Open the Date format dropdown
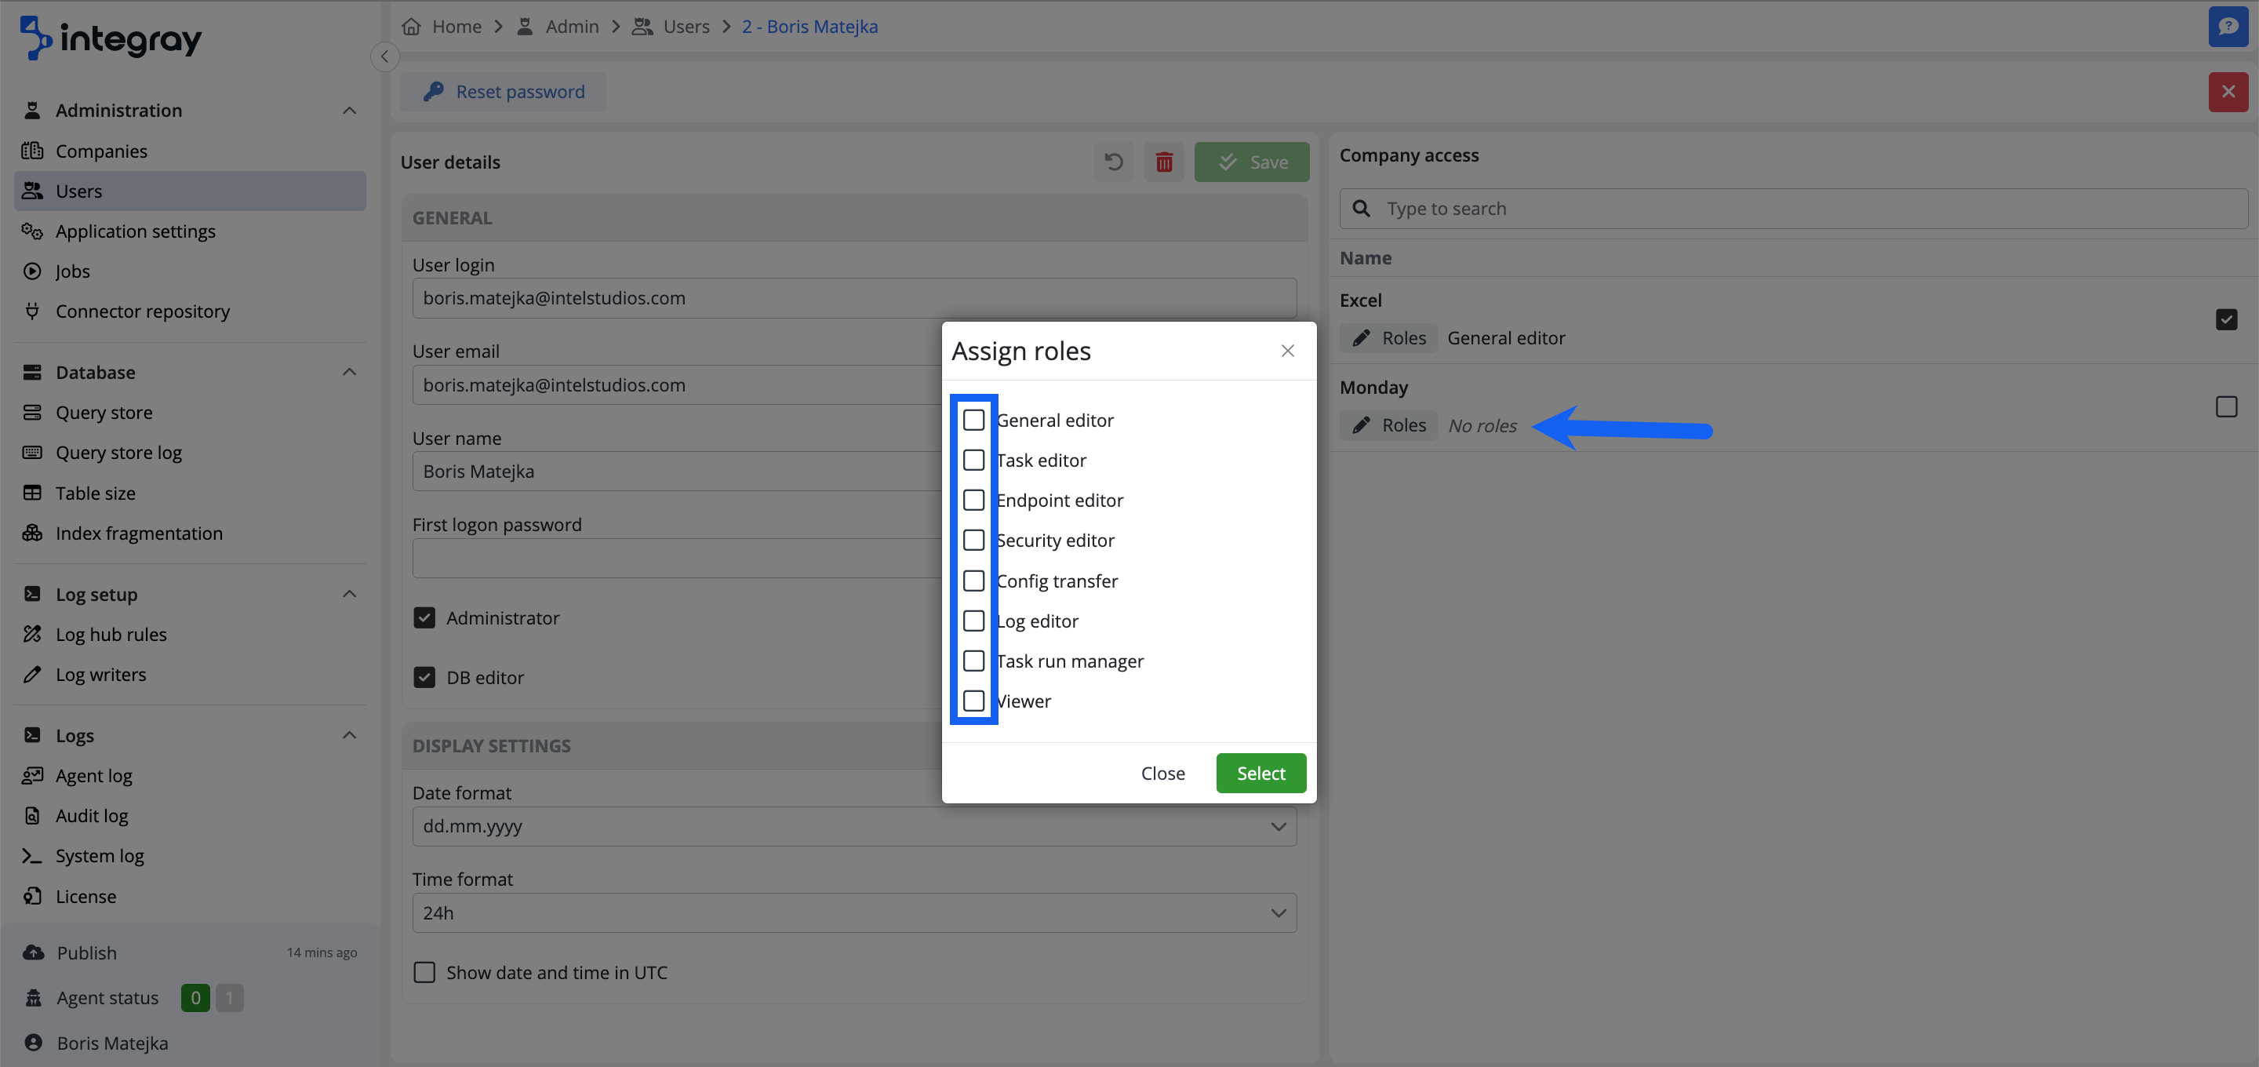 click(x=853, y=827)
